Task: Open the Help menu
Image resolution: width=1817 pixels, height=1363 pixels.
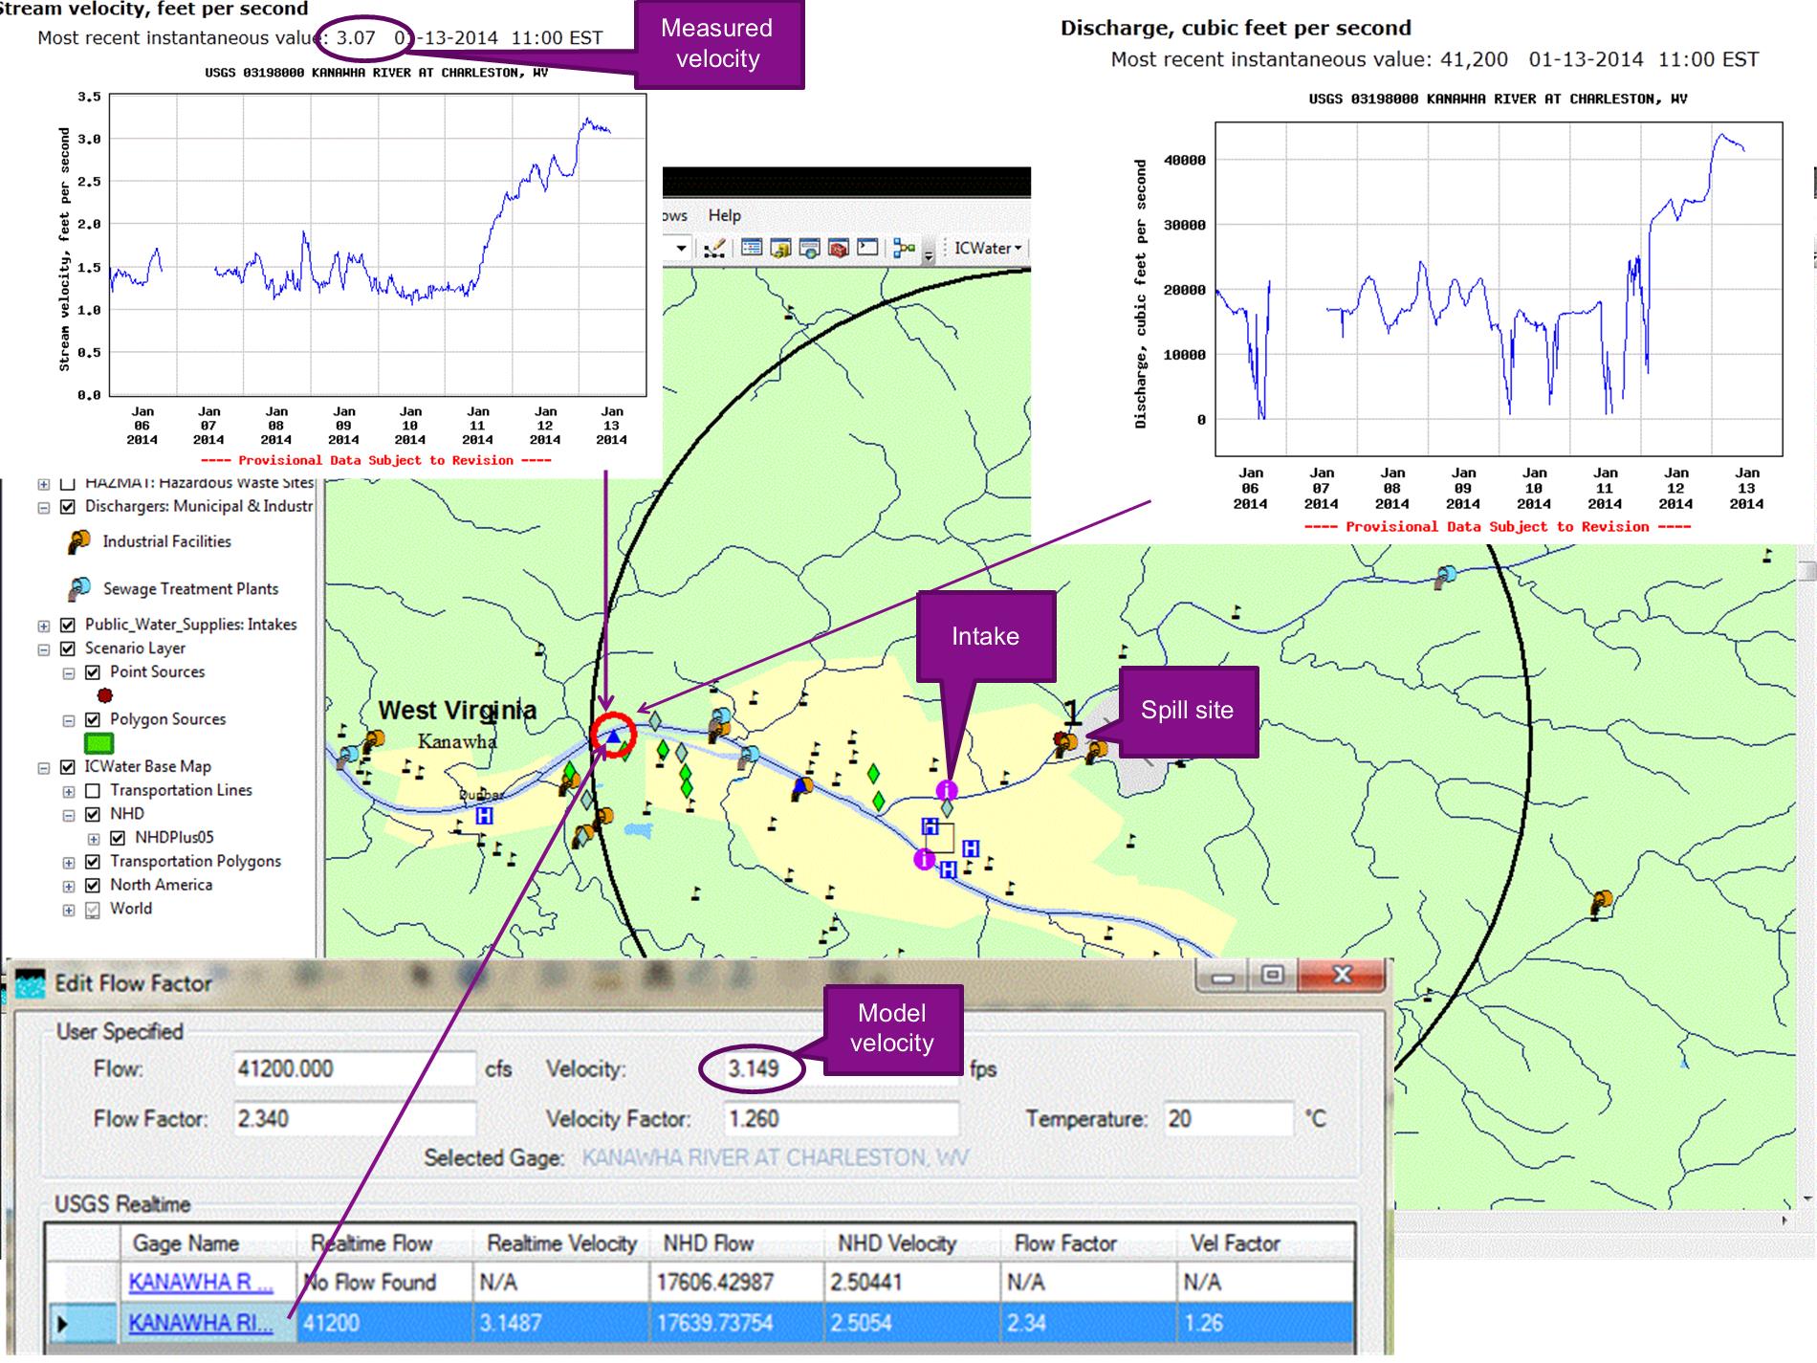Action: point(724,215)
